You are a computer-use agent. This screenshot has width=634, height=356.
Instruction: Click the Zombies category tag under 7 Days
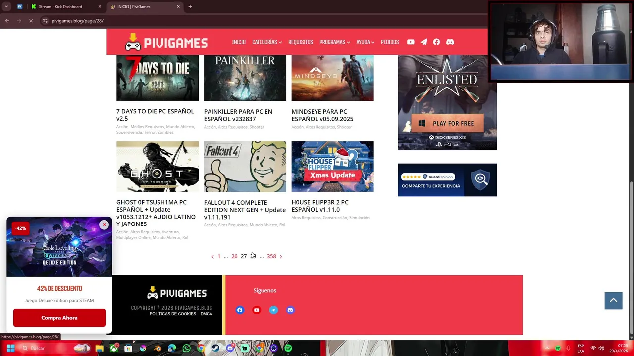[165, 132]
